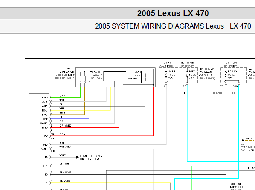Select the 'HOT AT ALL TIMES' label

tap(166, 64)
